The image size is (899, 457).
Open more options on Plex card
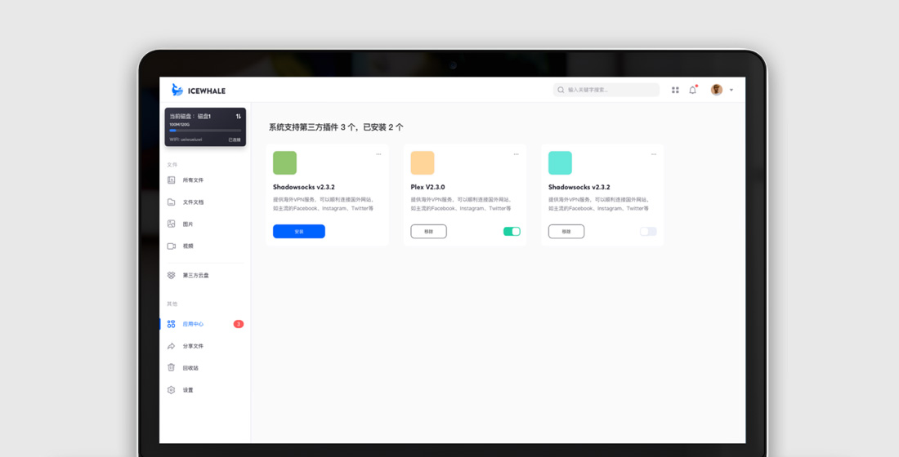[516, 154]
